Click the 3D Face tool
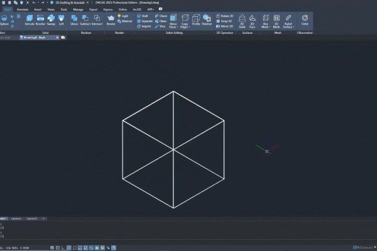Image resolution: width=377 pixels, height=251 pixels. point(252,21)
